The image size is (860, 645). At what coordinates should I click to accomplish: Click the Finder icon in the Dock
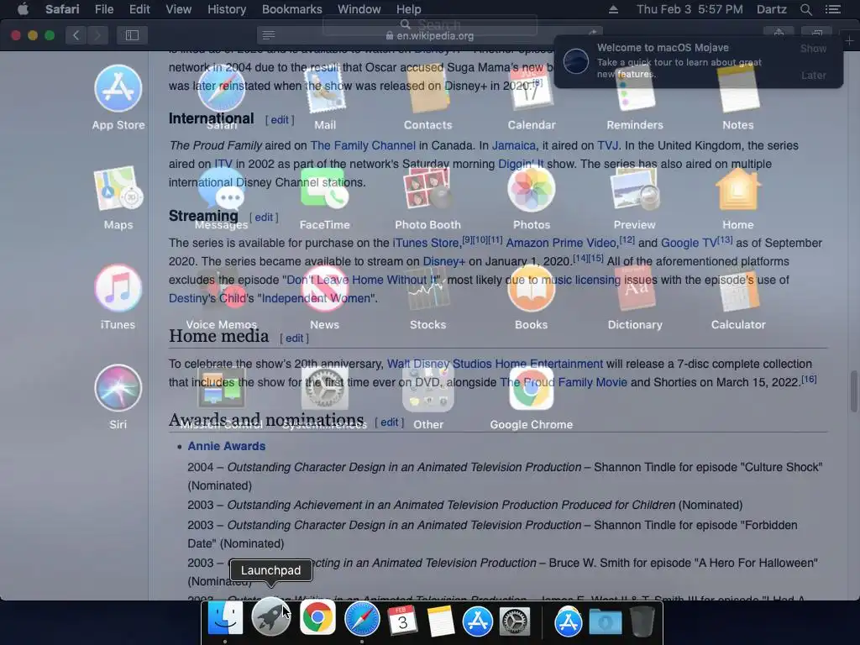(225, 619)
